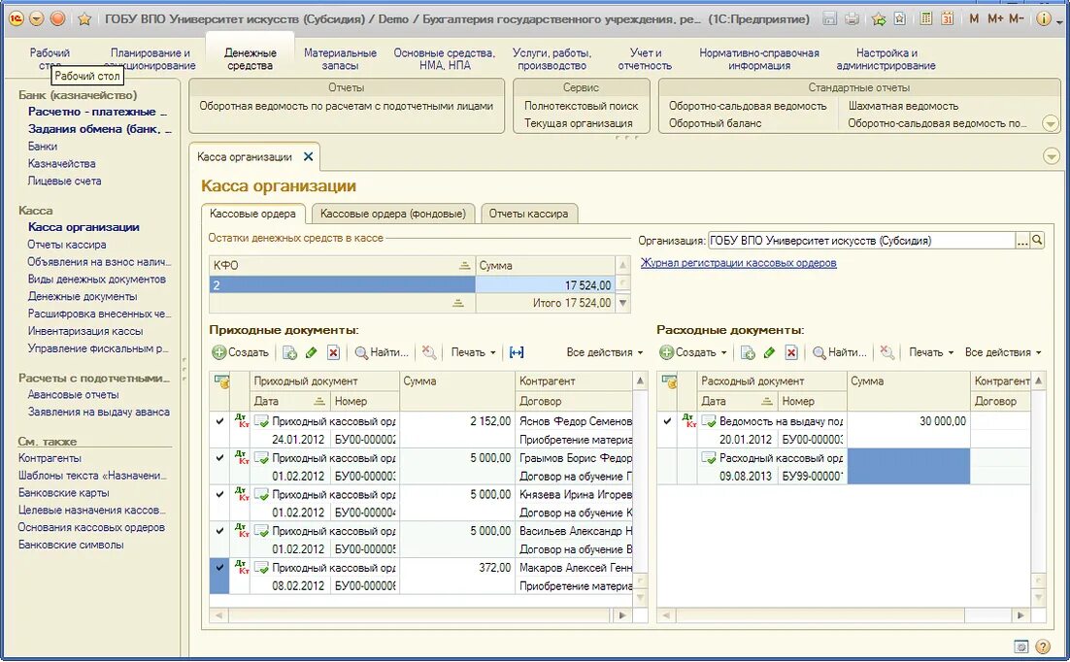Click the Организация input field
The width and height of the screenshot is (1070, 662).
(x=861, y=240)
